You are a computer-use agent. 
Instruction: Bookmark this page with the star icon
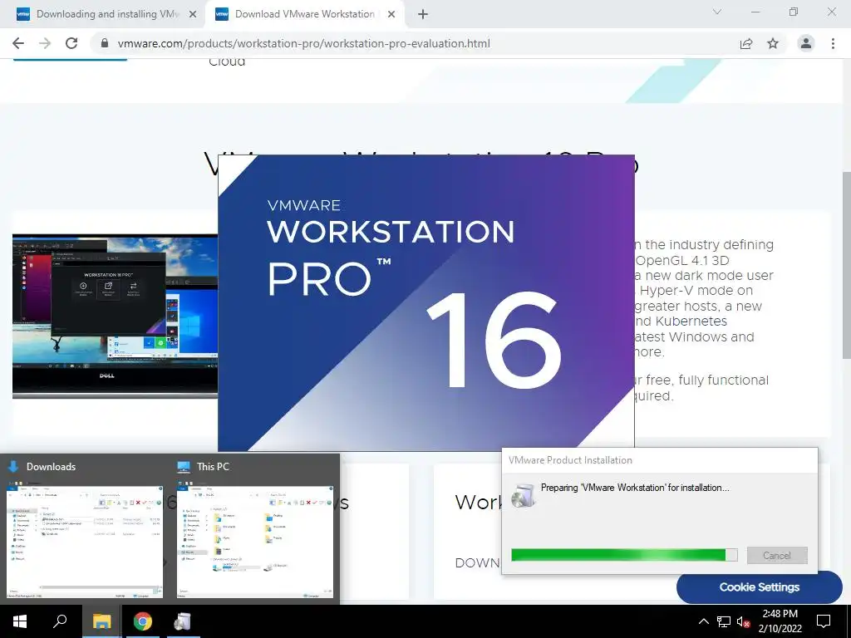coord(773,43)
